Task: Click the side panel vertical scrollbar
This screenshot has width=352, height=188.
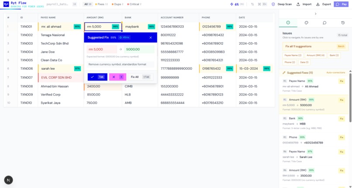Action: (x=350, y=98)
